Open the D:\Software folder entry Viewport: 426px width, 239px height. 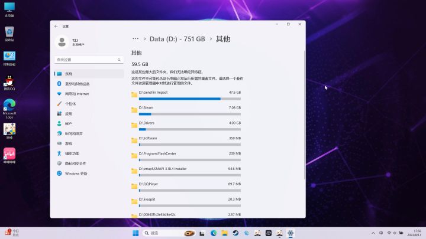(186, 142)
